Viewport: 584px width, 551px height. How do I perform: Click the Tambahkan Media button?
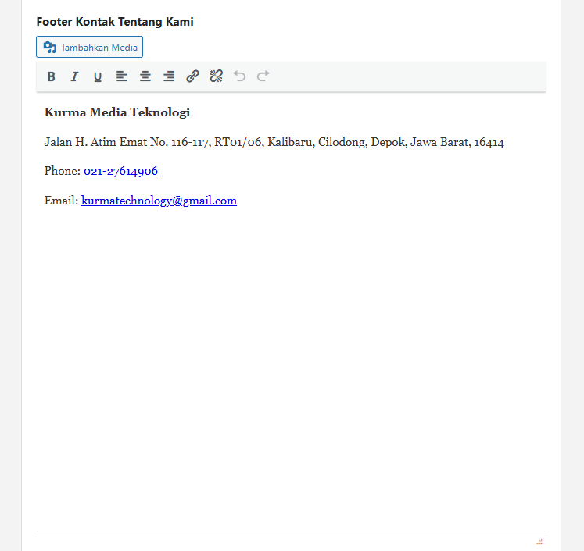click(x=90, y=48)
